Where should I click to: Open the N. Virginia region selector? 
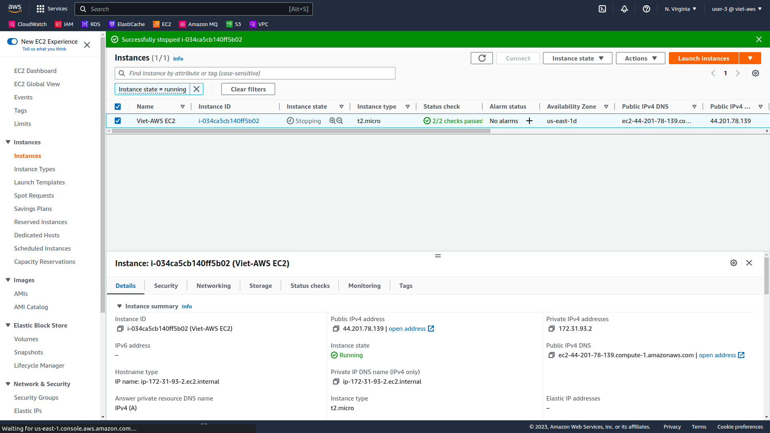tap(681, 9)
